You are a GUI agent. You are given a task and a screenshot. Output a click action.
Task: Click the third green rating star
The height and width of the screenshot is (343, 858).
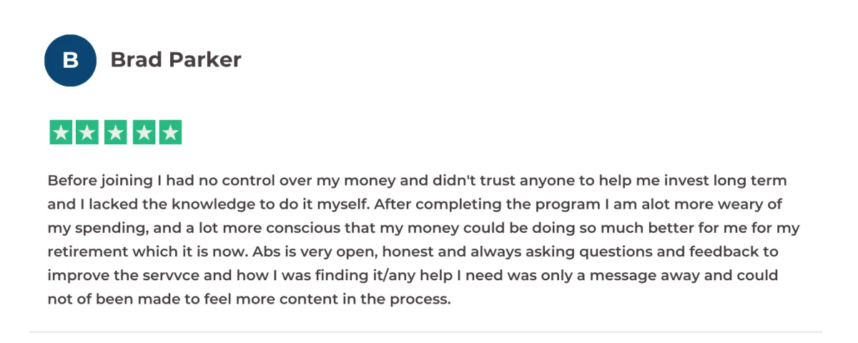pos(115,132)
